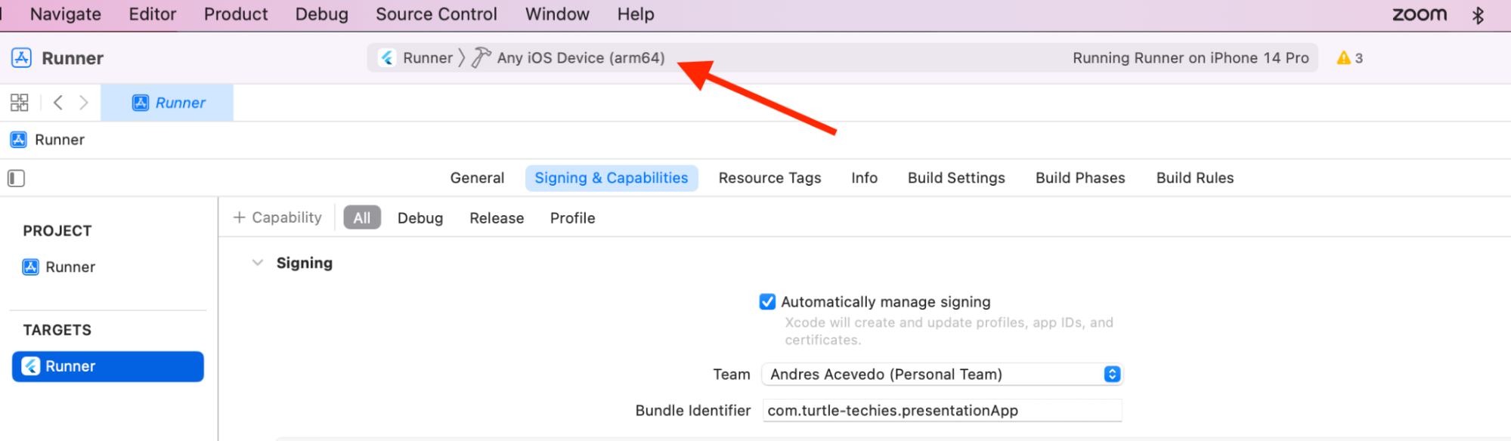The image size is (1511, 441).
Task: Switch to the Build Rules tab
Action: coord(1195,178)
